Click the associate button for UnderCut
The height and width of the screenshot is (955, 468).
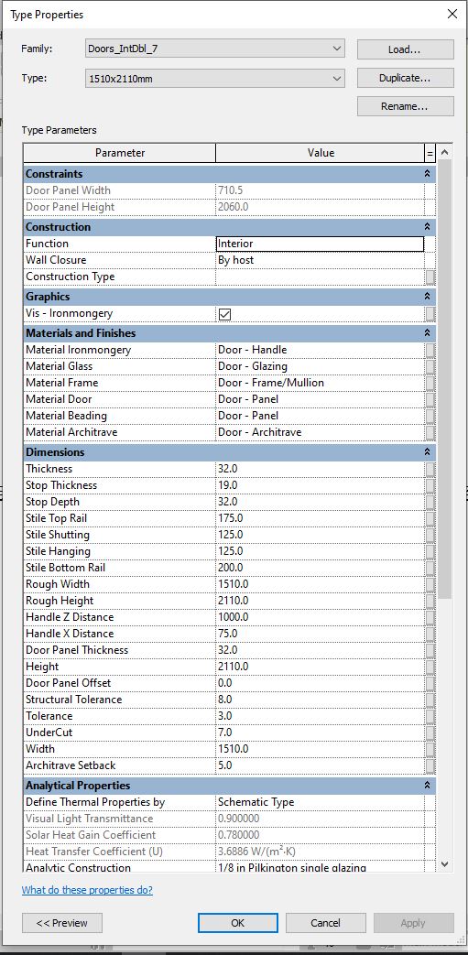430,733
